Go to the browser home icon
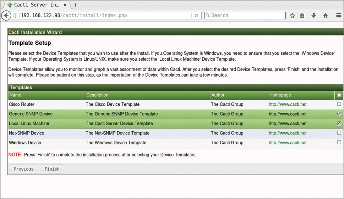The image size is (344, 199). [x=325, y=16]
